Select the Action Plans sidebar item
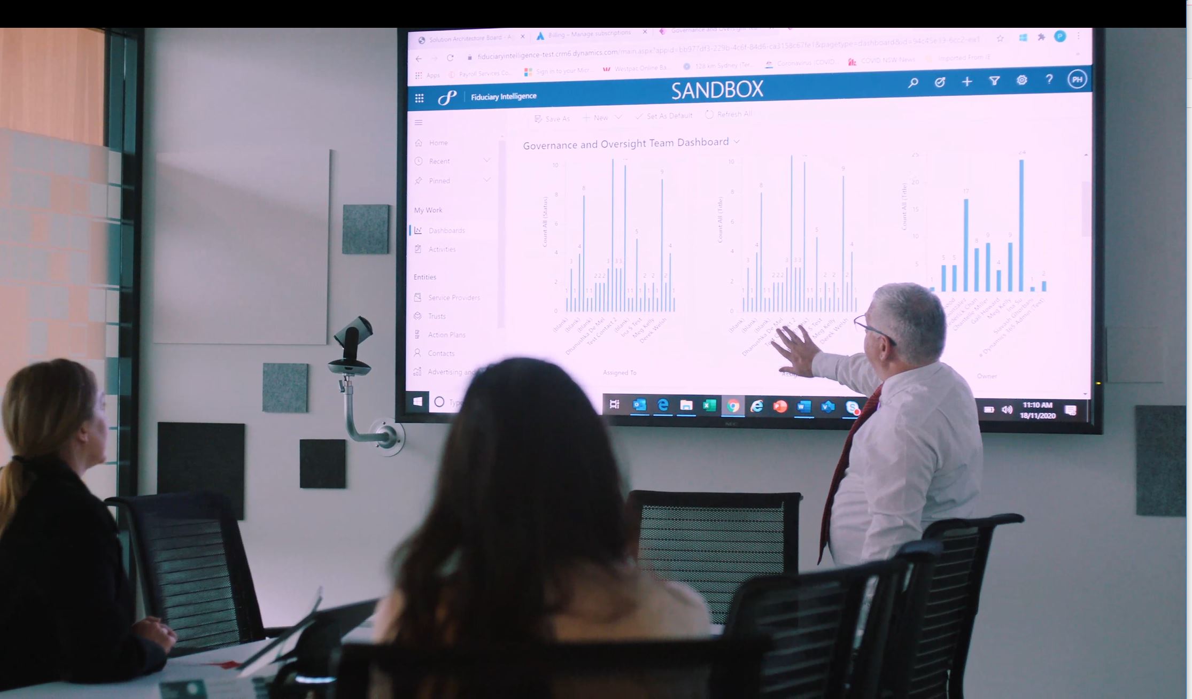This screenshot has width=1192, height=699. coord(446,333)
